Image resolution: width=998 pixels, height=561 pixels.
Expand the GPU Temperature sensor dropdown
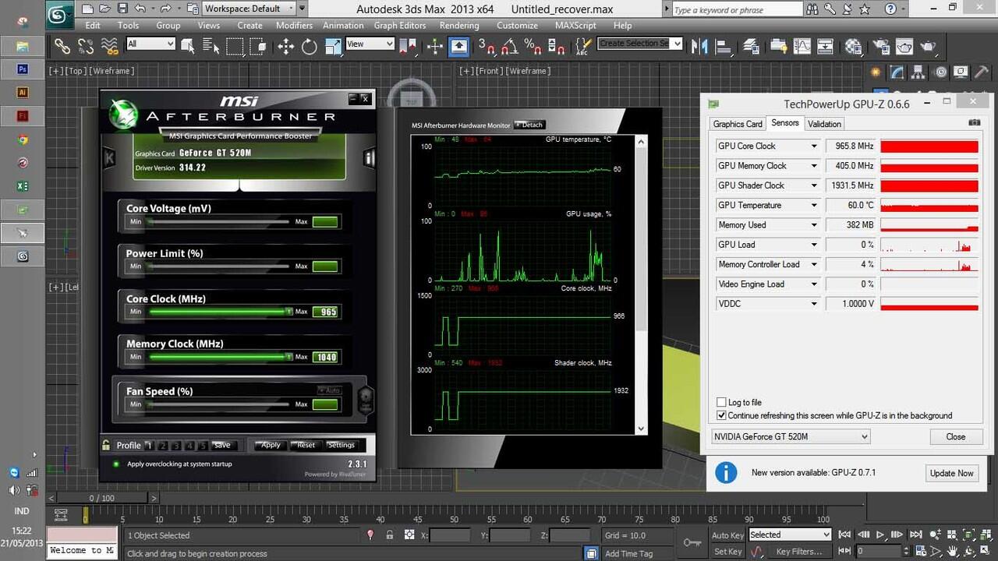814,206
